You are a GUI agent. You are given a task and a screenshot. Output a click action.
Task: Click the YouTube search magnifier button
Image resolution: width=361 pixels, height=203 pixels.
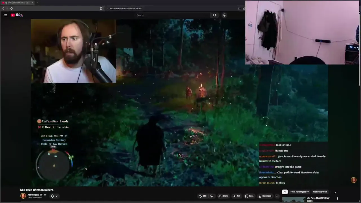point(215,15)
